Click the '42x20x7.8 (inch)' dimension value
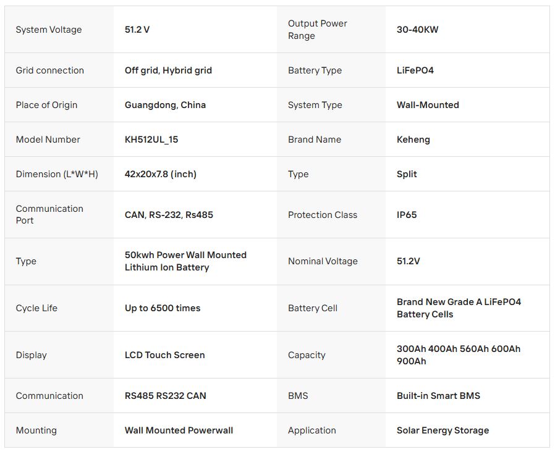Viewport: 555px width, 452px height. click(x=161, y=174)
